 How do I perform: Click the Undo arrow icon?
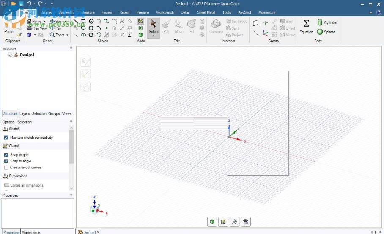tap(29, 3)
